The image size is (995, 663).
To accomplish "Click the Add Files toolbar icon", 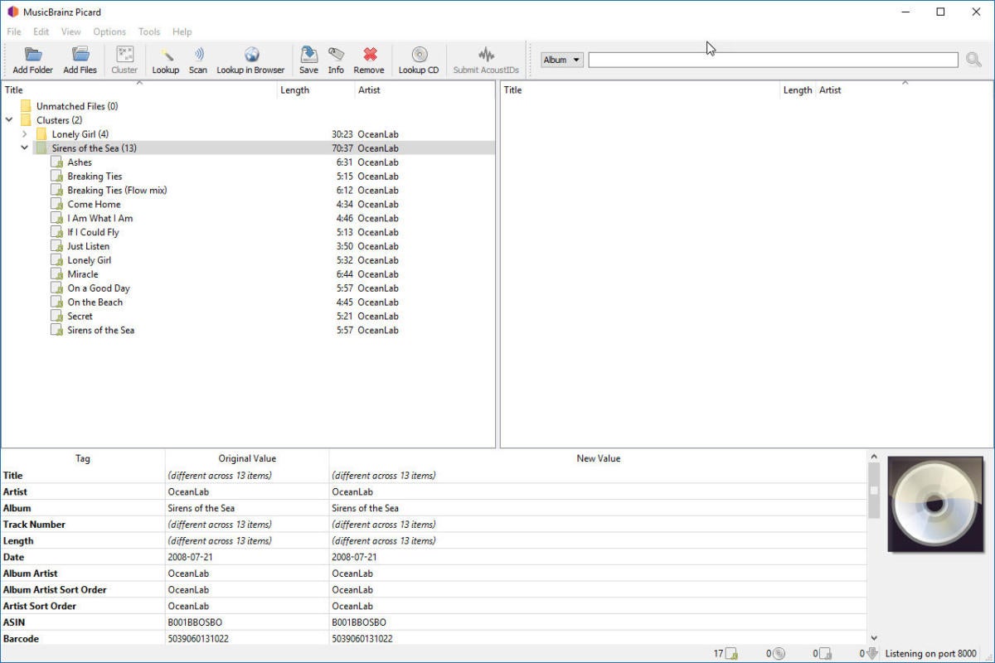I will 80,56.
